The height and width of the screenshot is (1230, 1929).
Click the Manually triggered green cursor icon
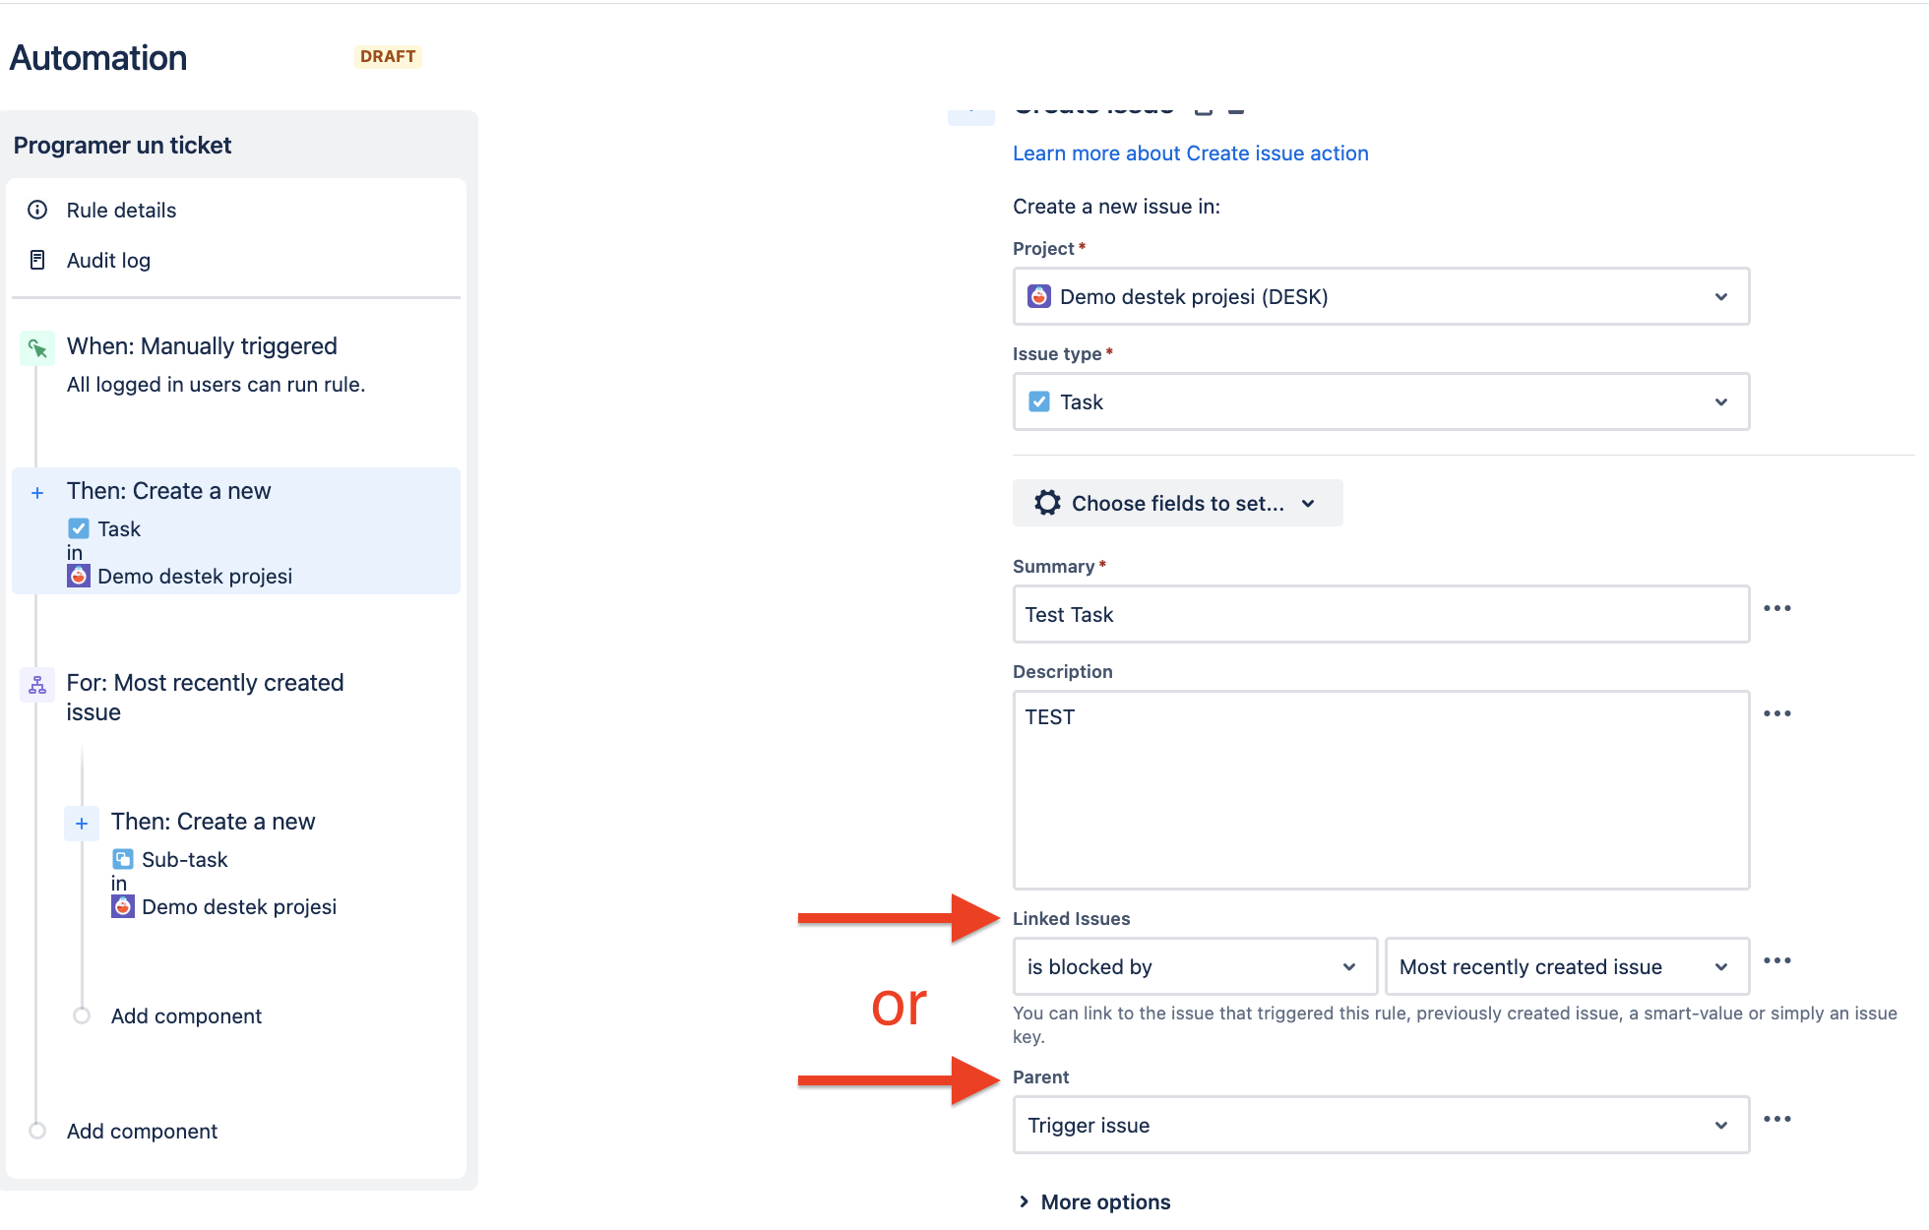[x=36, y=347]
